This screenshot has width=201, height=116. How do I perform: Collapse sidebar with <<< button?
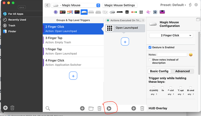tap(22, 8)
